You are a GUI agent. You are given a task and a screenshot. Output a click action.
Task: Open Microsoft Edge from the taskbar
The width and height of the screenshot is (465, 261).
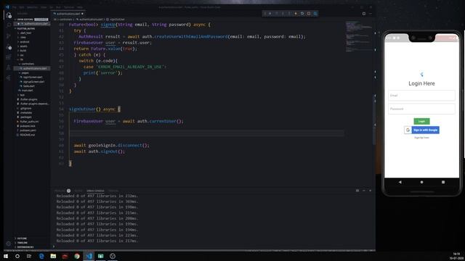click(x=41, y=256)
